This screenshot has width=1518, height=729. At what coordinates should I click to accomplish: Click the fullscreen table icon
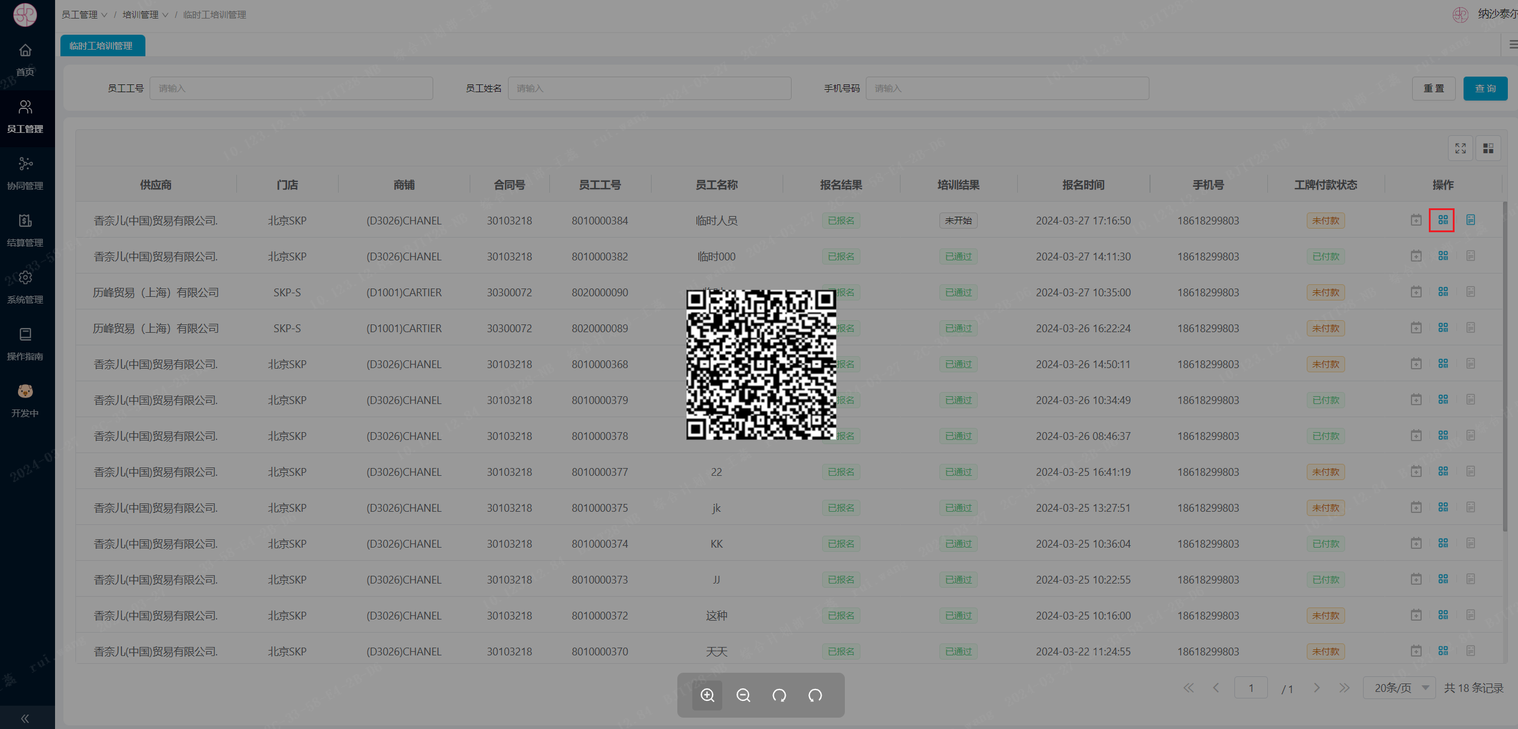1461,148
